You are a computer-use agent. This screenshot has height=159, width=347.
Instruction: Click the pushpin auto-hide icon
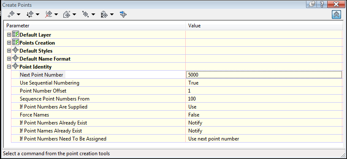312,4
